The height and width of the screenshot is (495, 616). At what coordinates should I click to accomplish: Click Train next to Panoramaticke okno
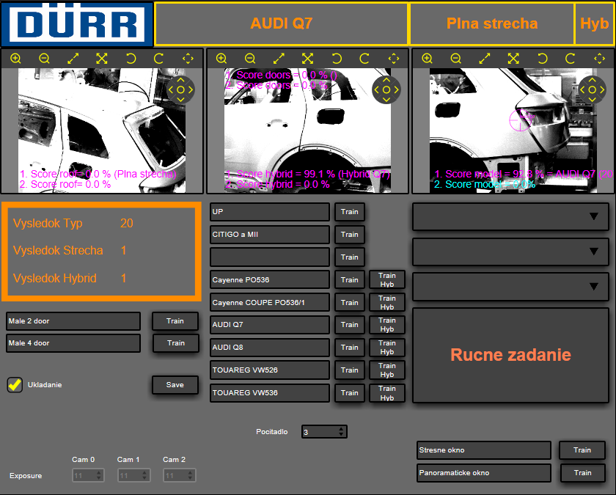point(582,473)
